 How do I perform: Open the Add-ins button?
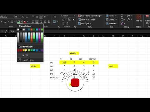[138, 18]
